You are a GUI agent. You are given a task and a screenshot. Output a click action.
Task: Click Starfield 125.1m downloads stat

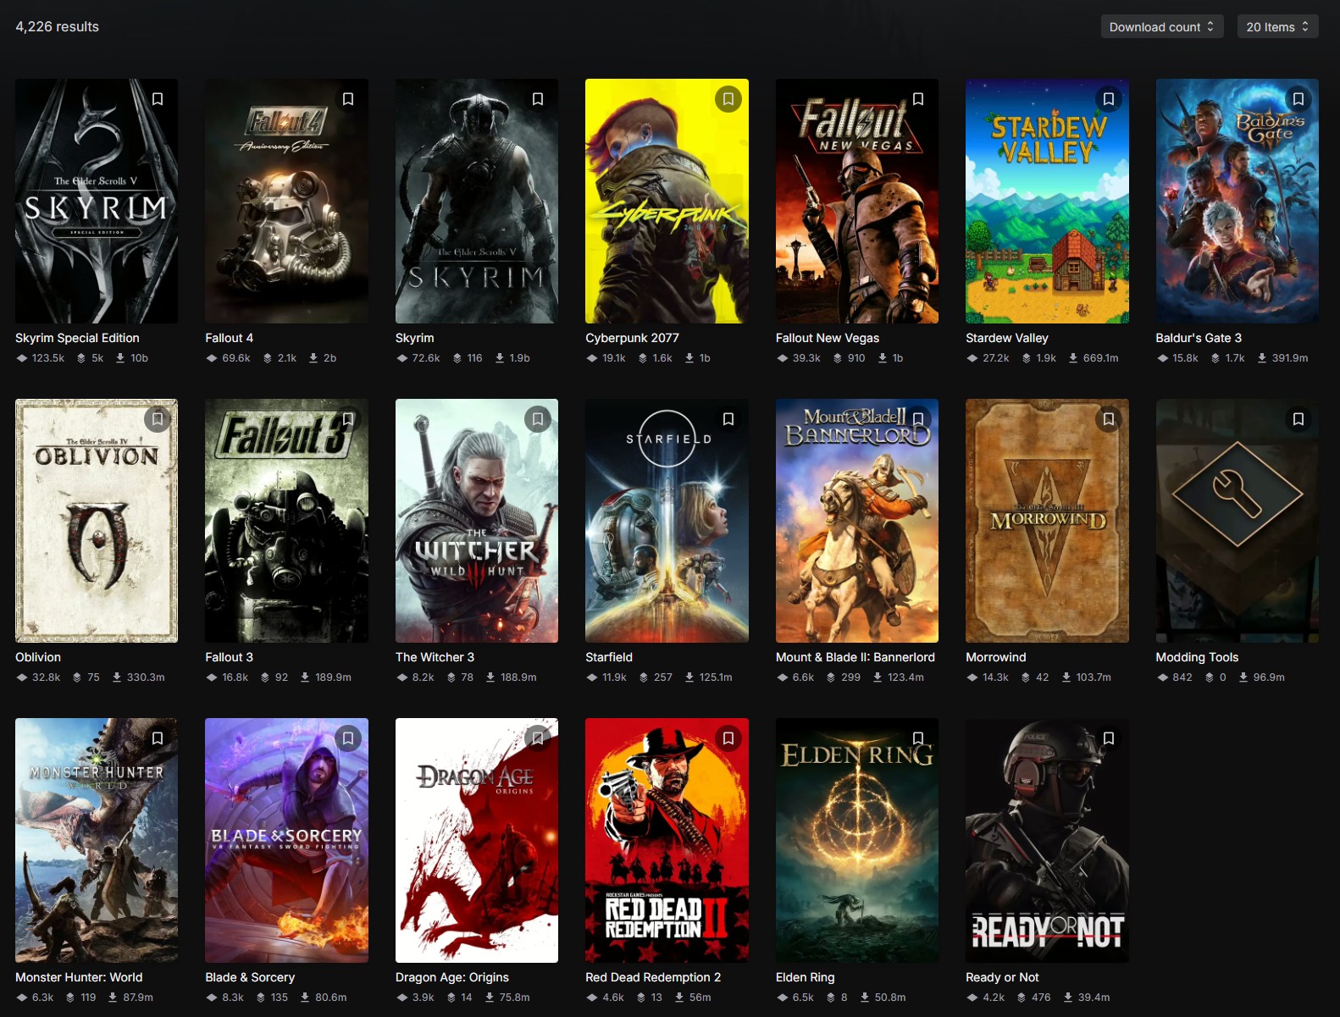tap(709, 677)
